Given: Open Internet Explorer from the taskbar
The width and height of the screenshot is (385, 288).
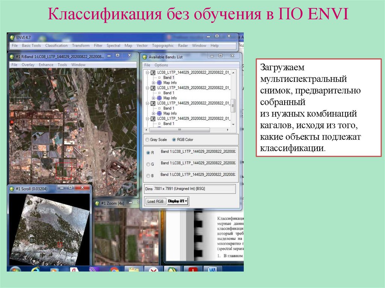Looking at the screenshot, I should pos(36,269).
